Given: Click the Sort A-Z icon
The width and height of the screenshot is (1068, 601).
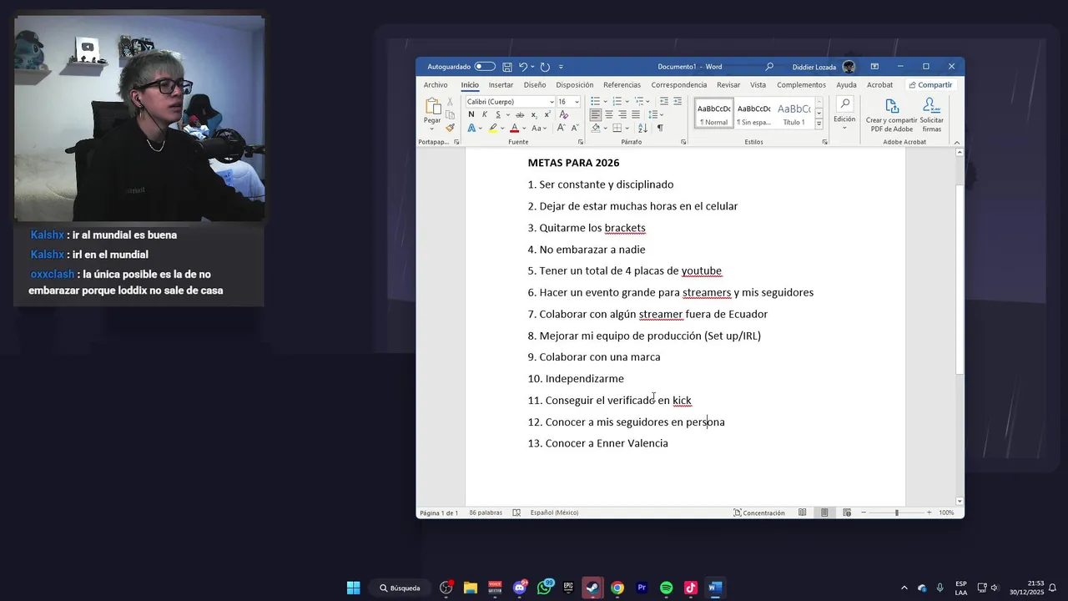Looking at the screenshot, I should (642, 129).
